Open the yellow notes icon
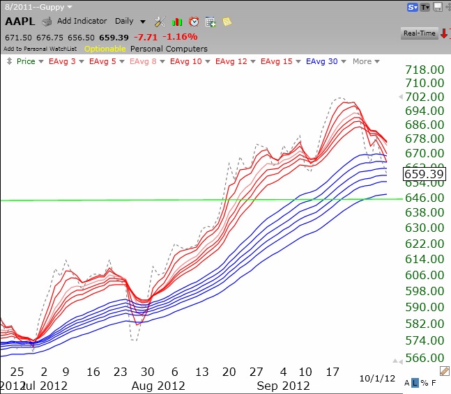This screenshot has width=451, height=394. point(227,22)
